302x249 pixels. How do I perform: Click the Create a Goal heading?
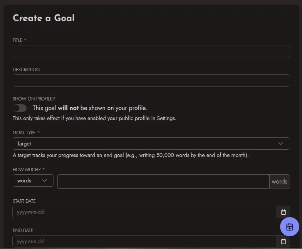44,18
